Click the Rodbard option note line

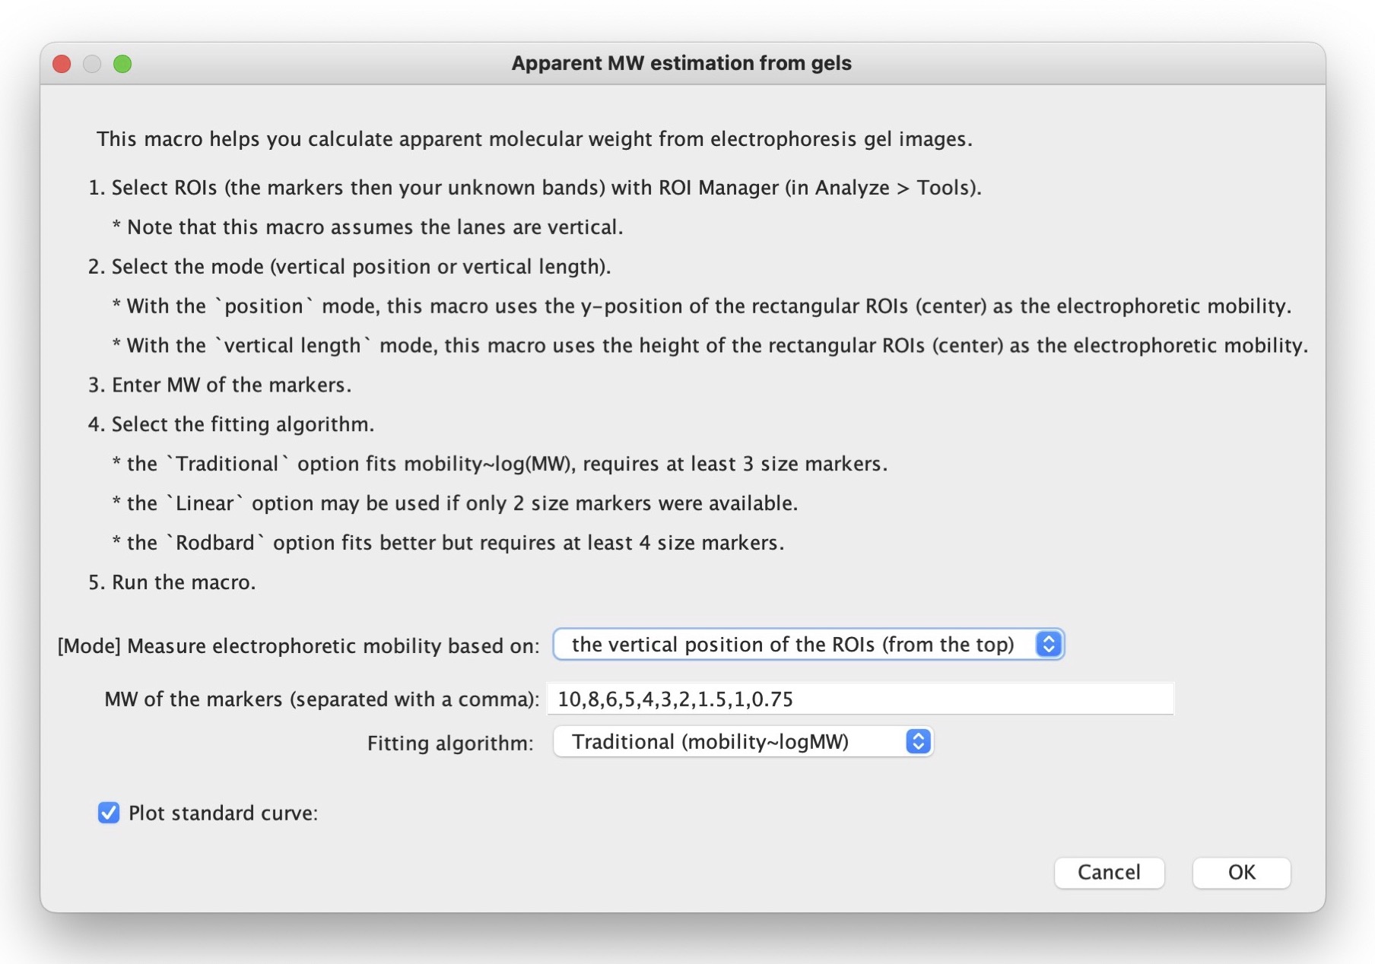tap(448, 543)
